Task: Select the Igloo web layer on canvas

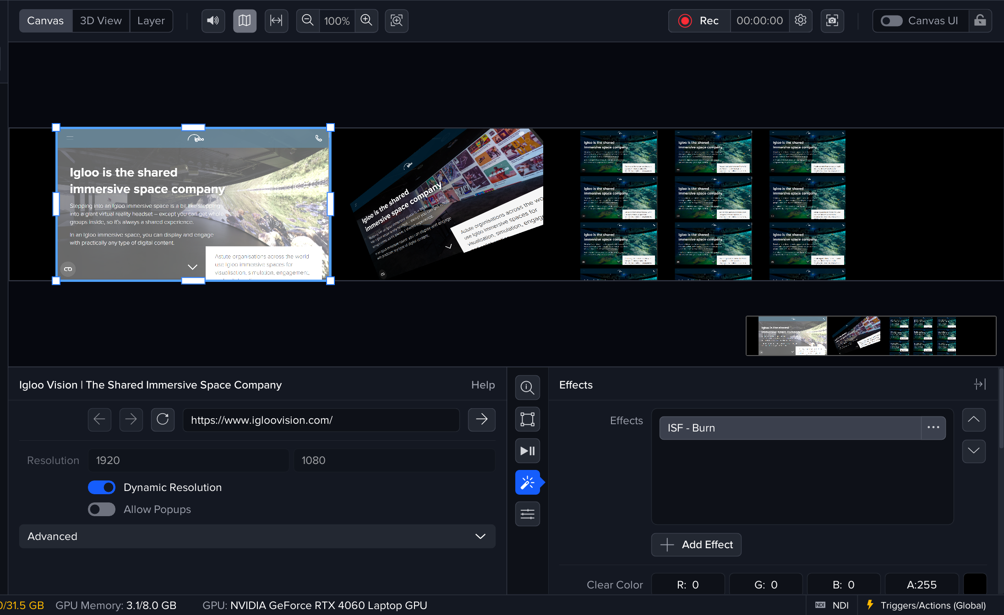Action: coord(193,204)
